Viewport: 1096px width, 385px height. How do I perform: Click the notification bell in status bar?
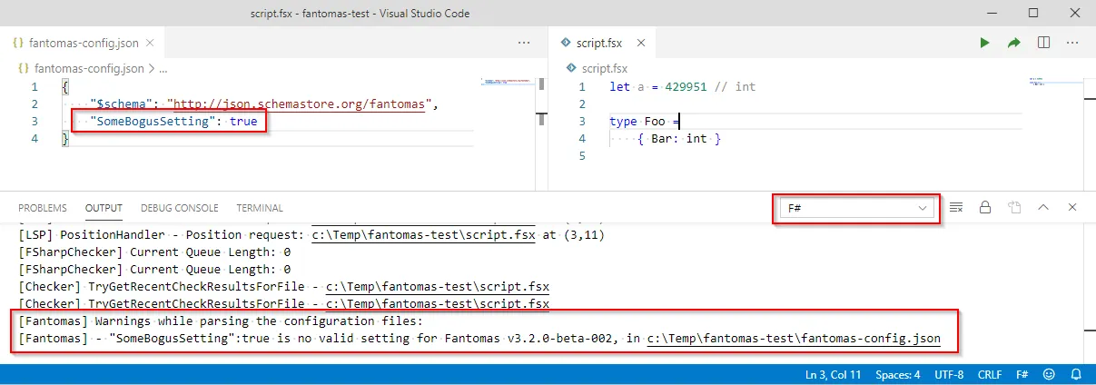[x=1074, y=375]
